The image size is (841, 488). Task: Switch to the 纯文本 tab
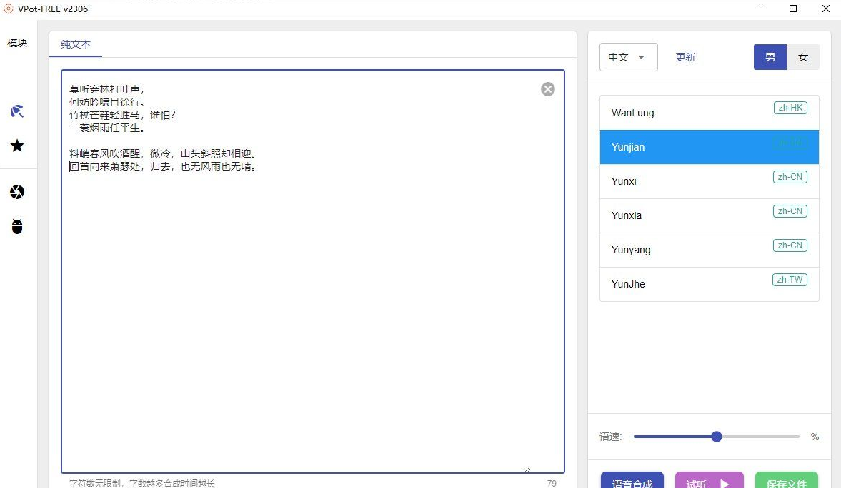tap(75, 44)
